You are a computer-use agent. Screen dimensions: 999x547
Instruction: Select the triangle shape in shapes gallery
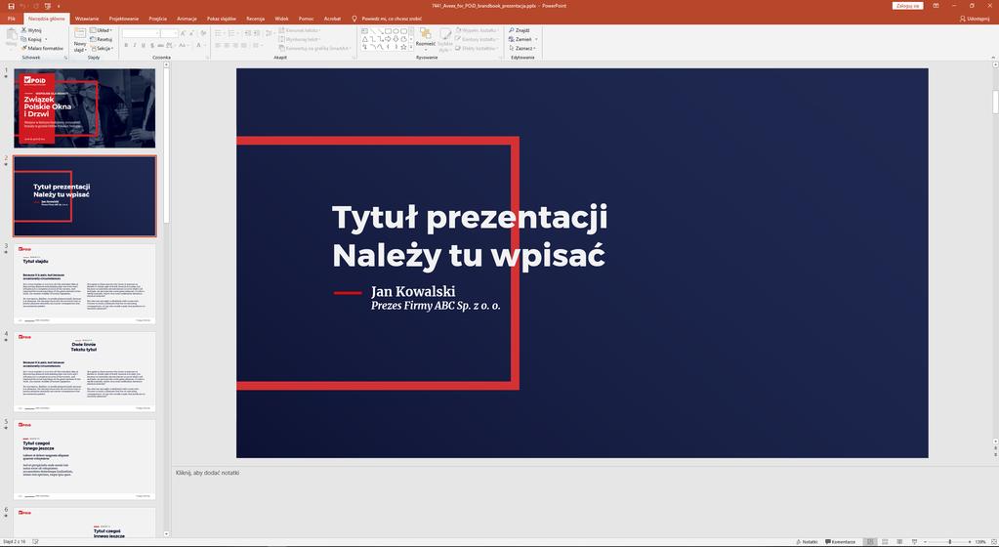pyautogui.click(x=364, y=39)
